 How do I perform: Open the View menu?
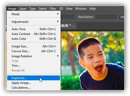(69, 9)
